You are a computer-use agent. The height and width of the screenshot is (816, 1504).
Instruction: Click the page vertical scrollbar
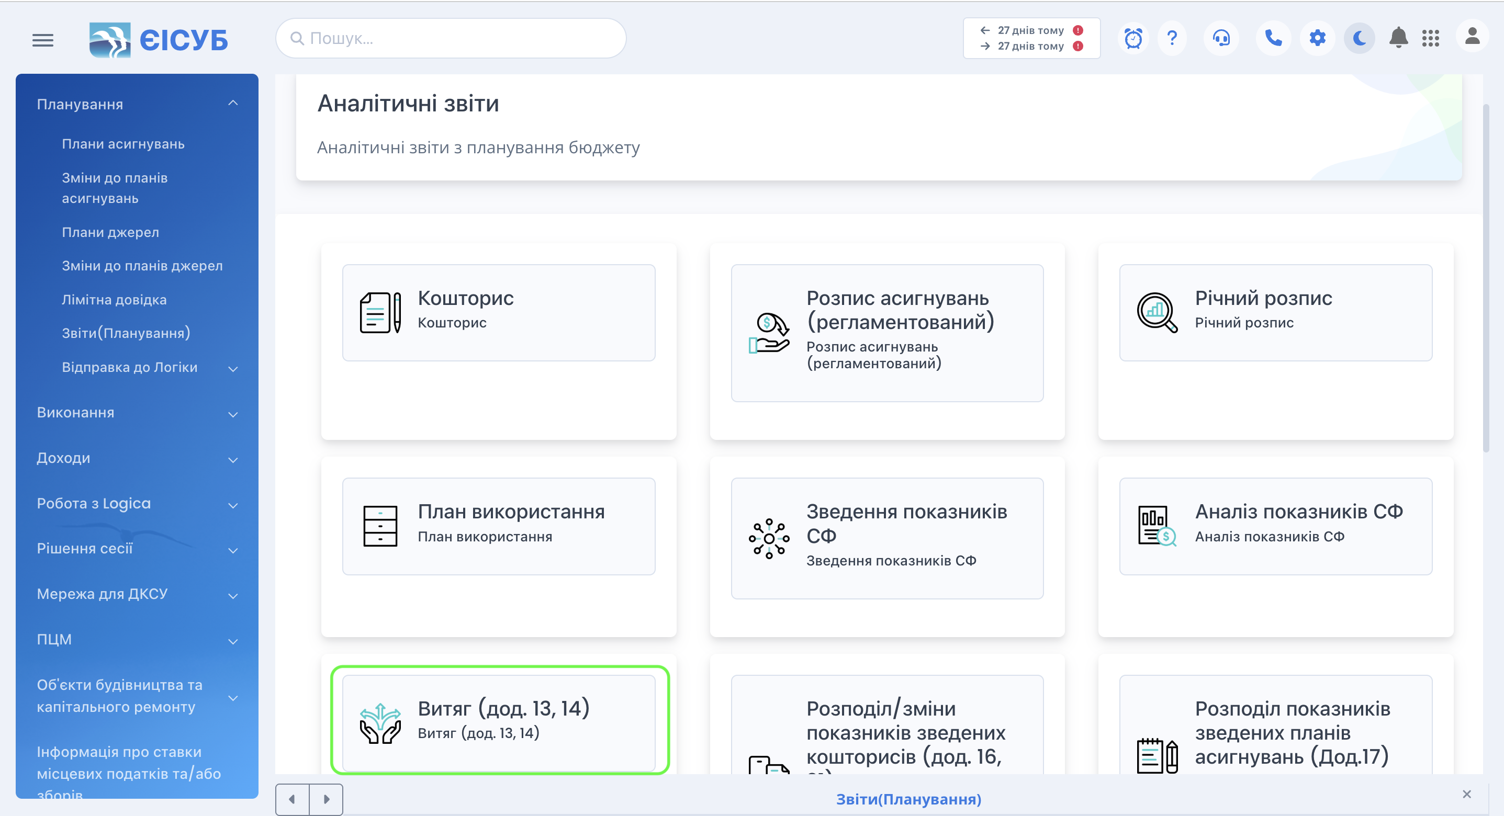point(1486,278)
